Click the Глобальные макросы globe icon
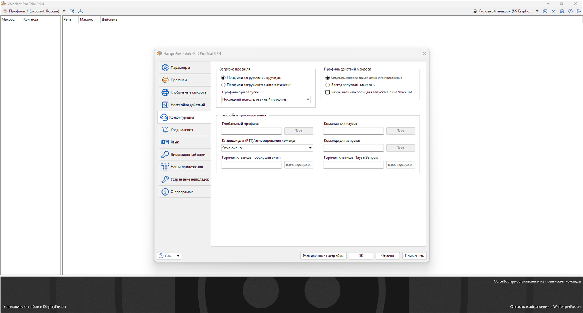This screenshot has width=583, height=313. 165,92
